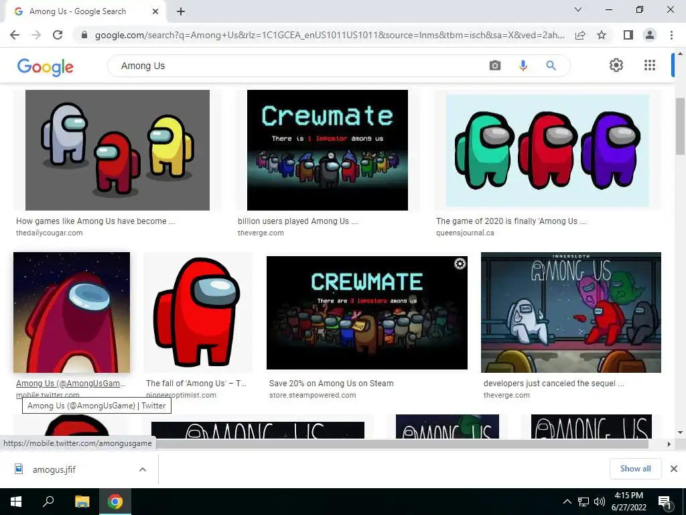Screen dimensions: 686x515
Task: Click gear icon on Steam Crewmate image
Action: (460, 264)
